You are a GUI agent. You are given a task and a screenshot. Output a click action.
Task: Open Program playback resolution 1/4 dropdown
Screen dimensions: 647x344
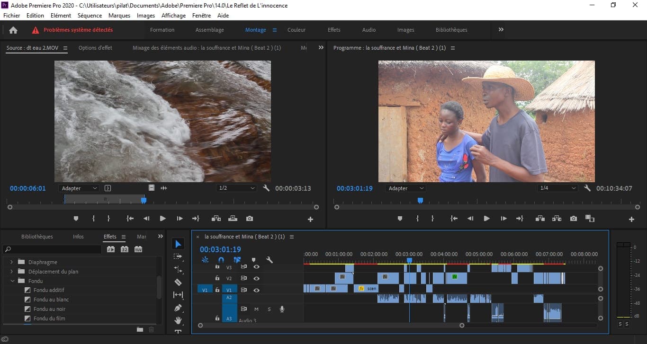click(558, 188)
